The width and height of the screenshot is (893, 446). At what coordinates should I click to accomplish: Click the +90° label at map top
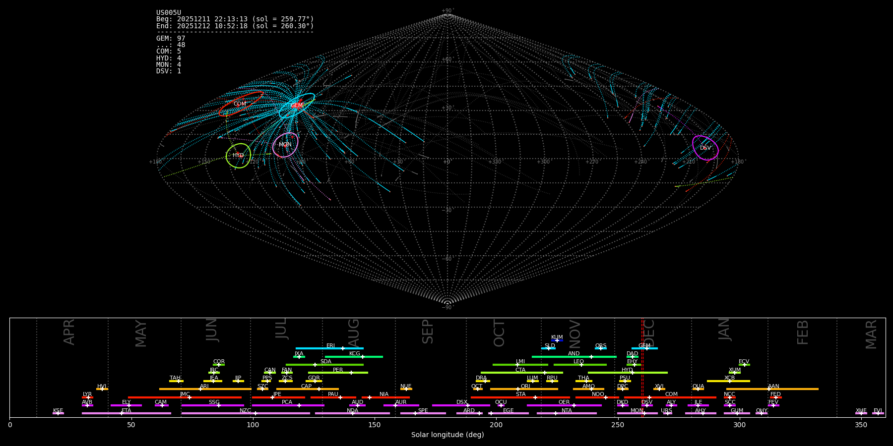tap(447, 11)
